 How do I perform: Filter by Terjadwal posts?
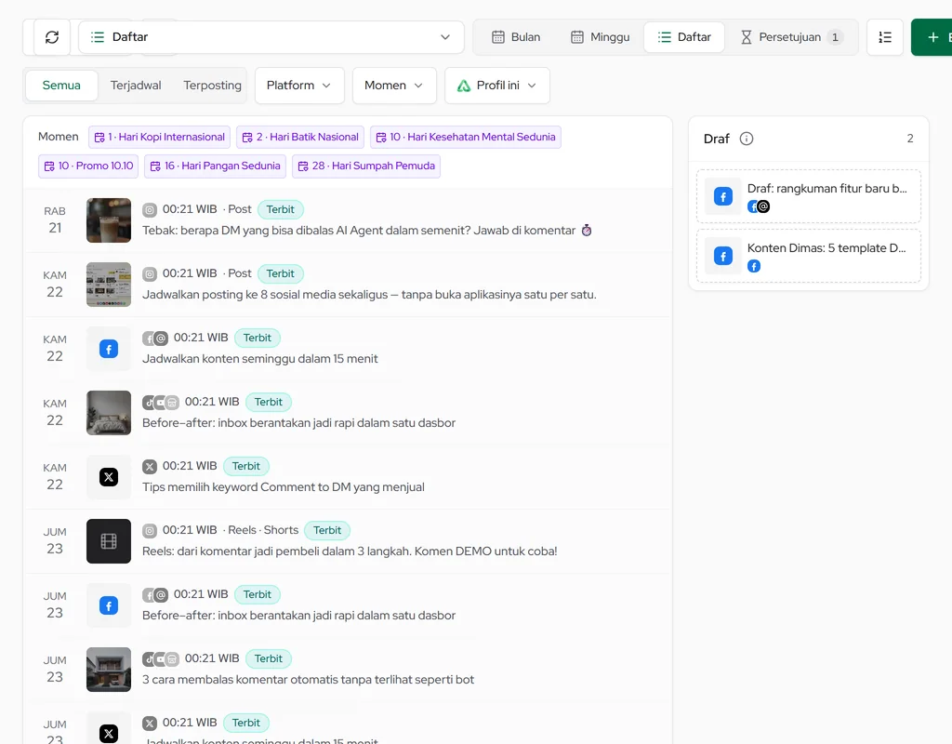pos(136,85)
